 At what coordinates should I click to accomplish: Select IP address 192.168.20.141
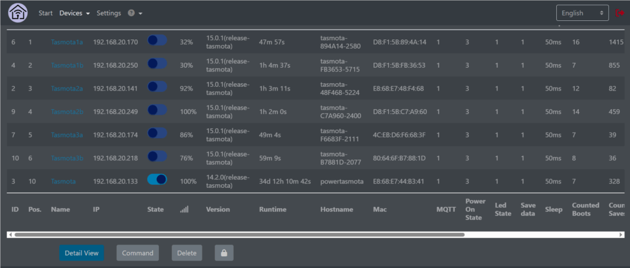(115, 89)
